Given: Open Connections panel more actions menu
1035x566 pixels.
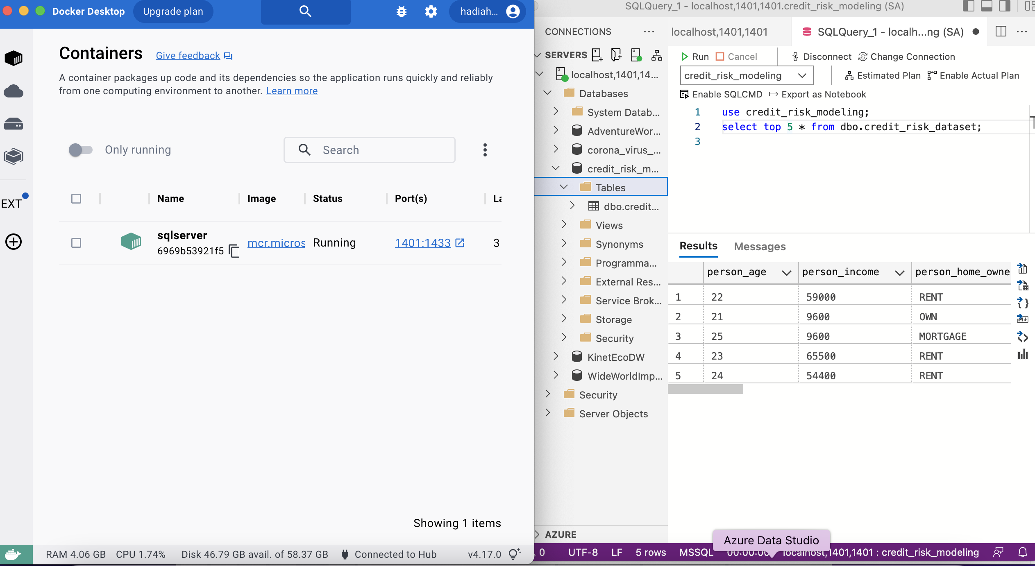Looking at the screenshot, I should coord(649,32).
